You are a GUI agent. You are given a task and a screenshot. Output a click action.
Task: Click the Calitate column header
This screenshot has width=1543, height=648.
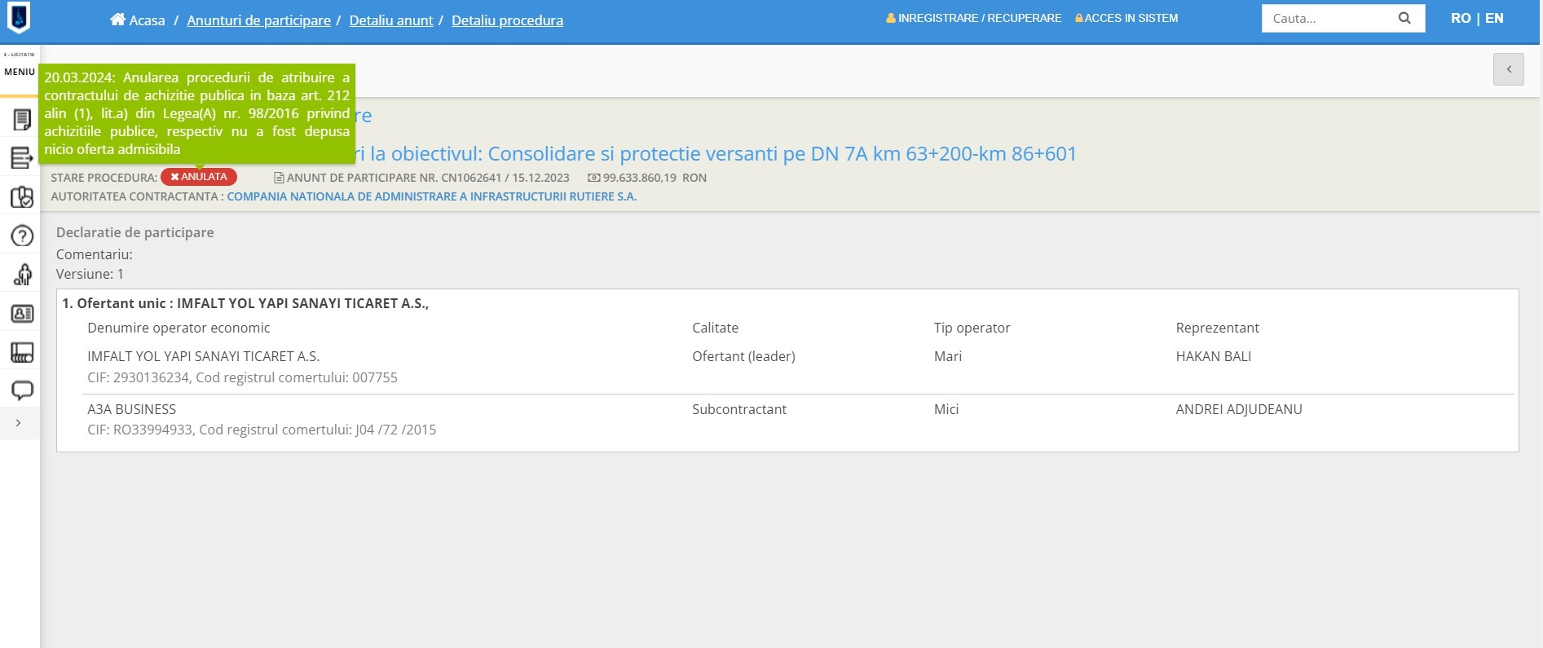pyautogui.click(x=715, y=328)
